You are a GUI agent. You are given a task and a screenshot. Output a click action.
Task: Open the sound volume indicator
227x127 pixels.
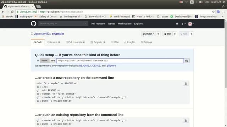click(x=207, y=2)
